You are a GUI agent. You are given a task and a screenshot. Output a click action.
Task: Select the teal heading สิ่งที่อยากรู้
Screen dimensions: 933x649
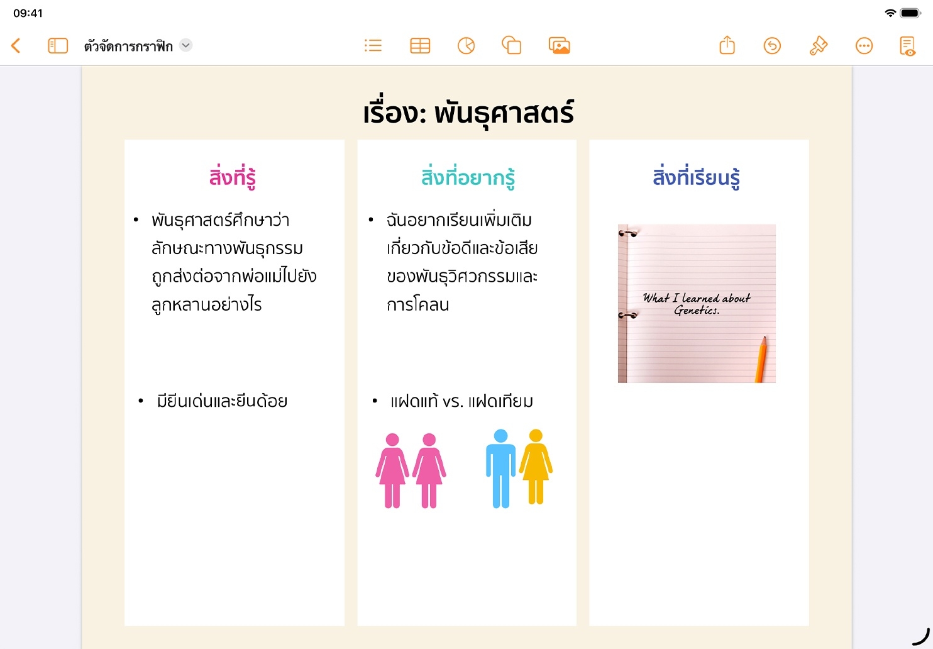point(468,177)
